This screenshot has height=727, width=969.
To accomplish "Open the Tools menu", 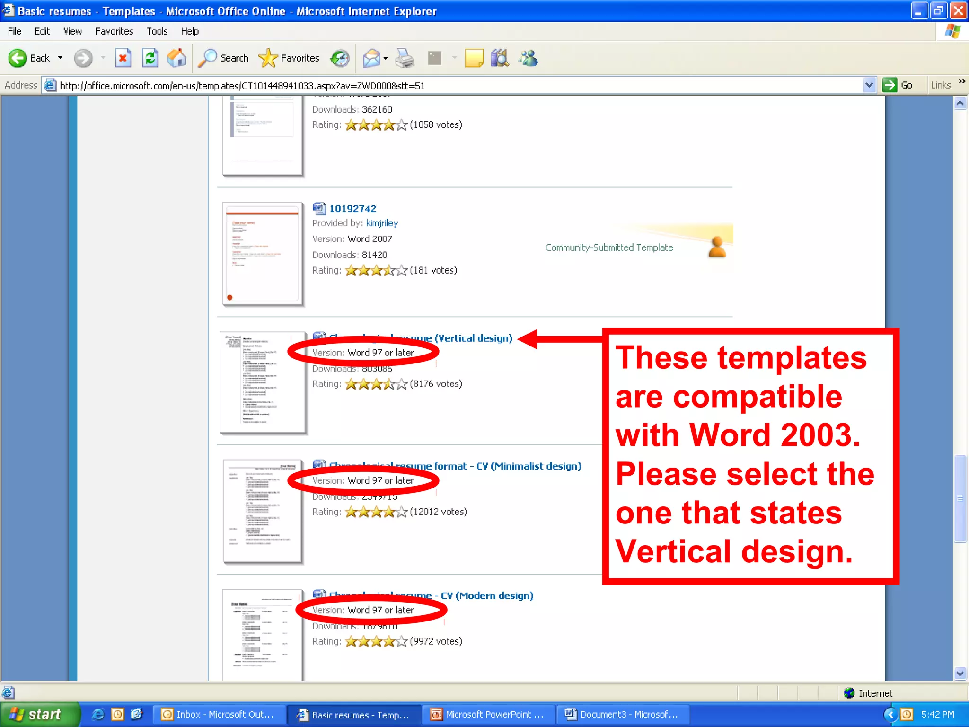I will click(157, 31).
